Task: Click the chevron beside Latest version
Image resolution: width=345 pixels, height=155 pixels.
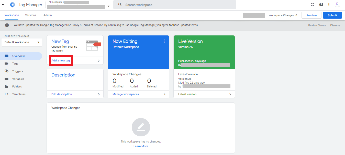Action: pos(230,94)
